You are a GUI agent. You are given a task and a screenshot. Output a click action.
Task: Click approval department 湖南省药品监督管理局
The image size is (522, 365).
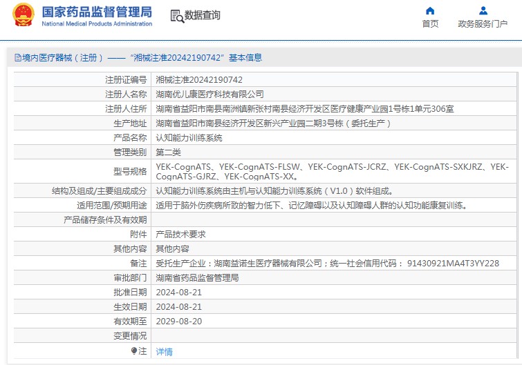click(x=197, y=277)
